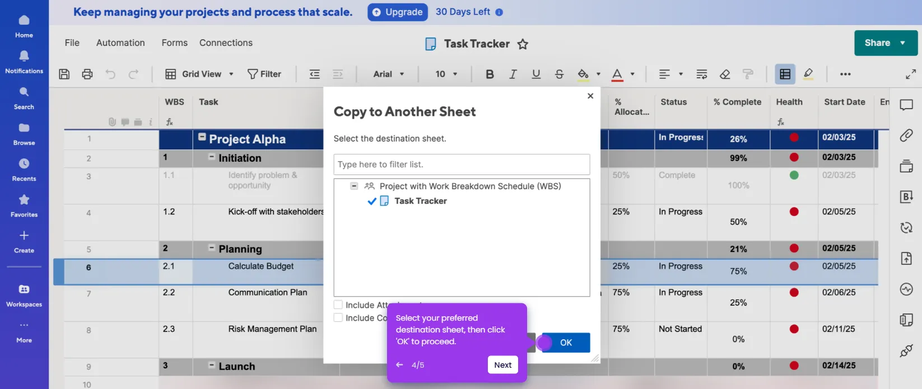The image size is (922, 389).
Task: Close the Copy to Another Sheet dialog
Action: click(590, 96)
